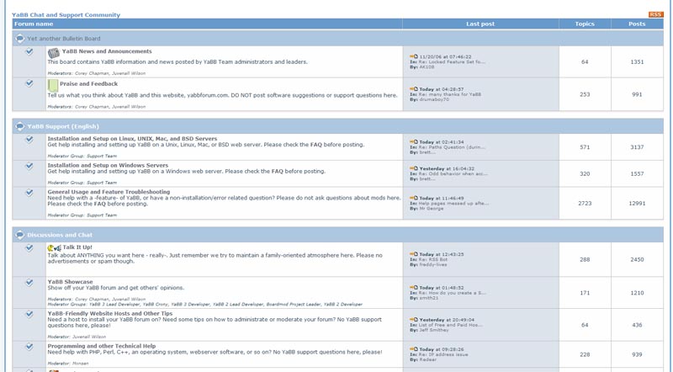This screenshot has width=673, height=372.
Task: Open the YaBB Support (English) category
Action: coord(63,126)
